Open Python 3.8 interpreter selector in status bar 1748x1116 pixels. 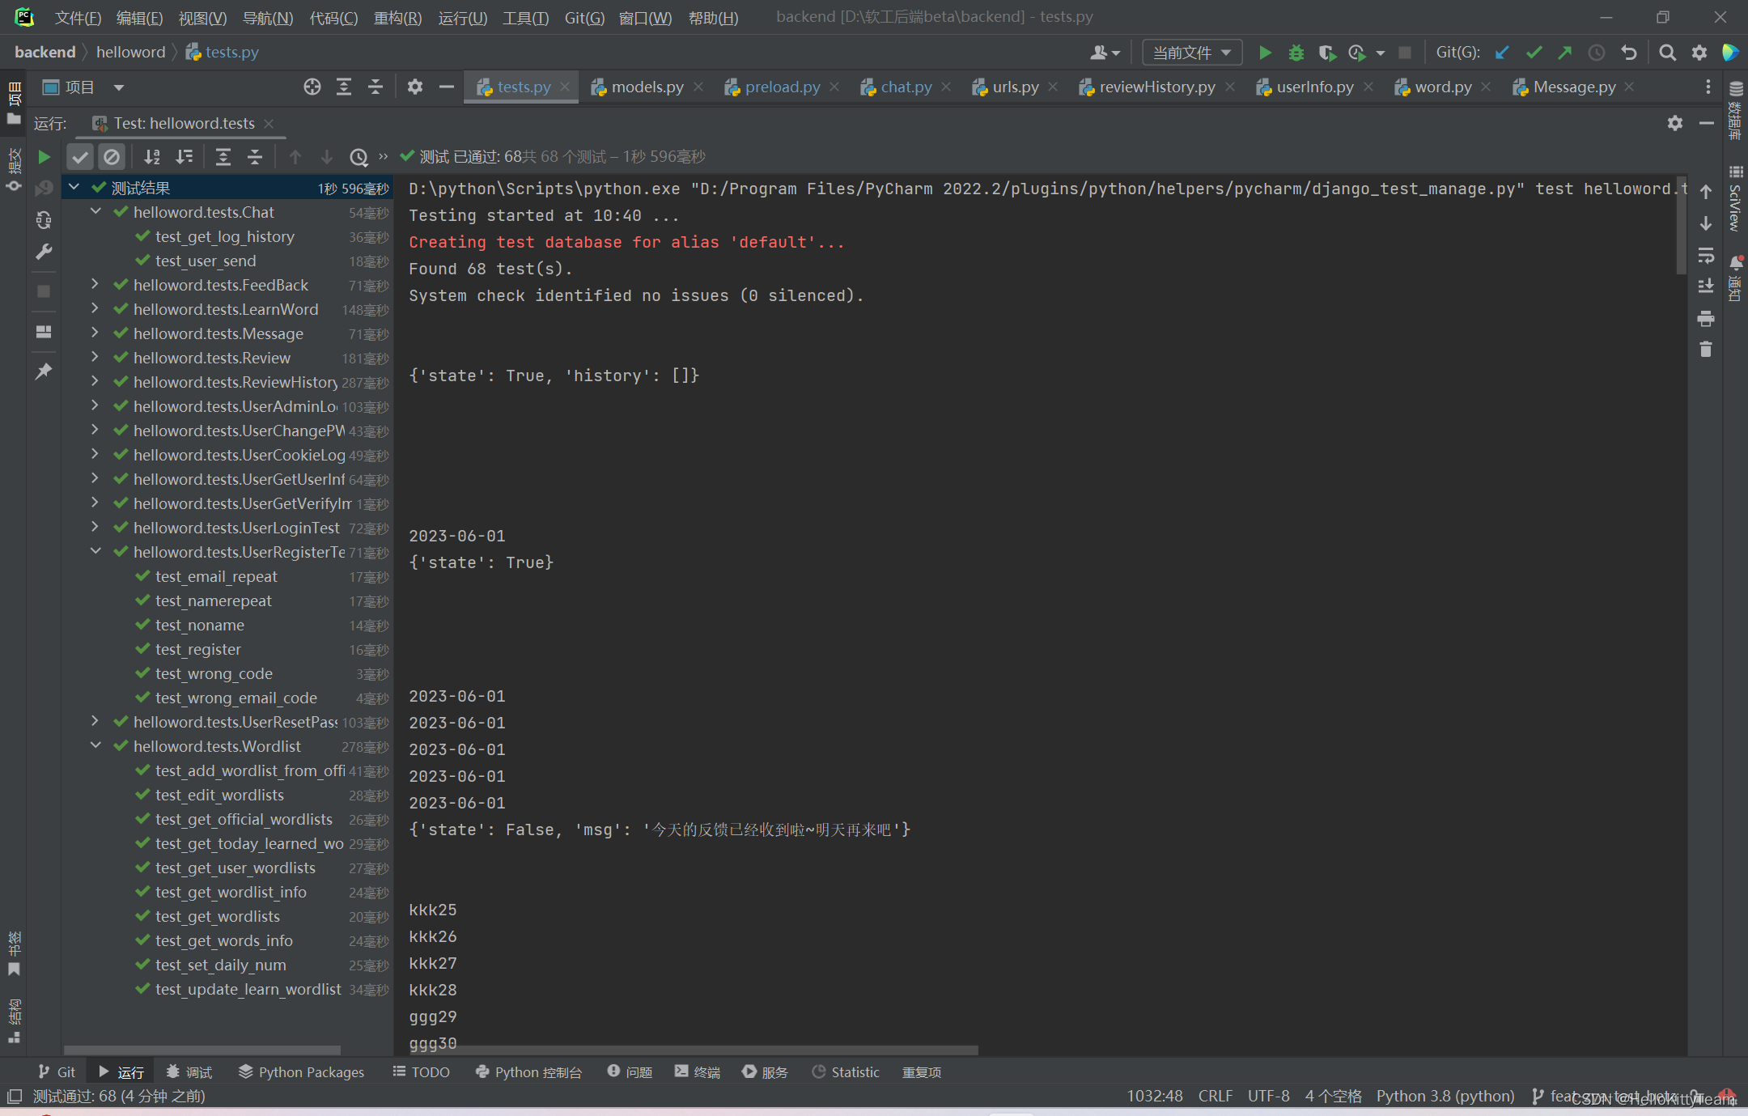point(1445,1096)
